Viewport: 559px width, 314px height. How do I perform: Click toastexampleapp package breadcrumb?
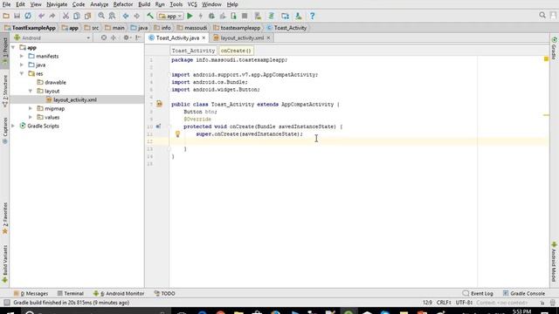click(x=237, y=28)
